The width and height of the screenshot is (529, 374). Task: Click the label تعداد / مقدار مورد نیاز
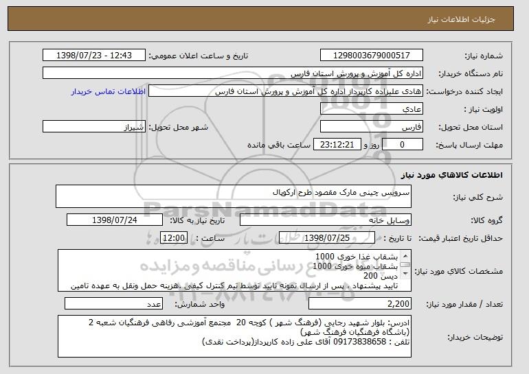(x=464, y=304)
